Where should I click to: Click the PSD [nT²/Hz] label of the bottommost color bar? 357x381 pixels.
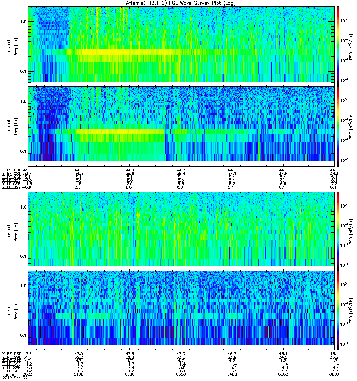[x=351, y=311]
